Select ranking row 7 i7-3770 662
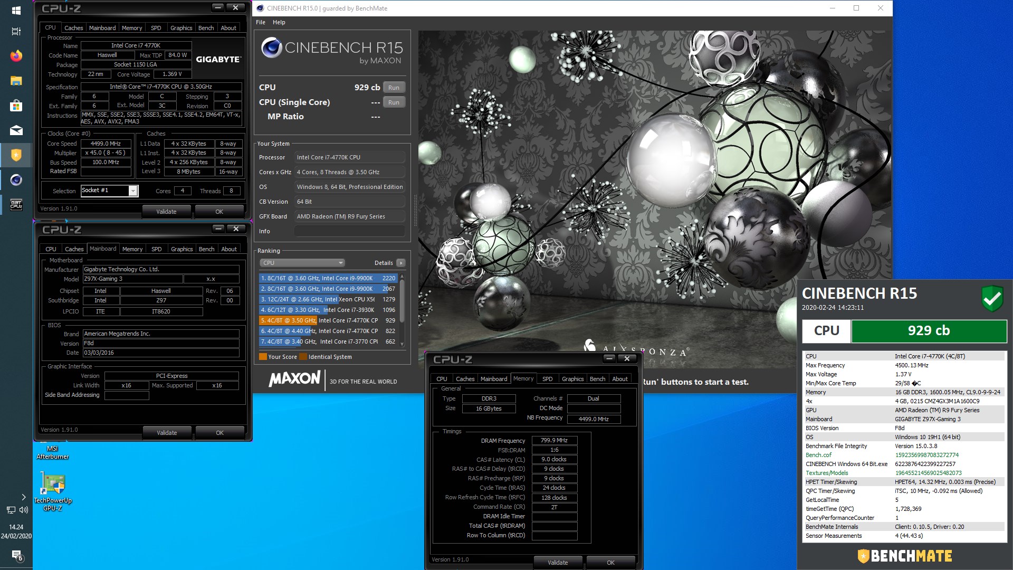The height and width of the screenshot is (570, 1013). [328, 341]
